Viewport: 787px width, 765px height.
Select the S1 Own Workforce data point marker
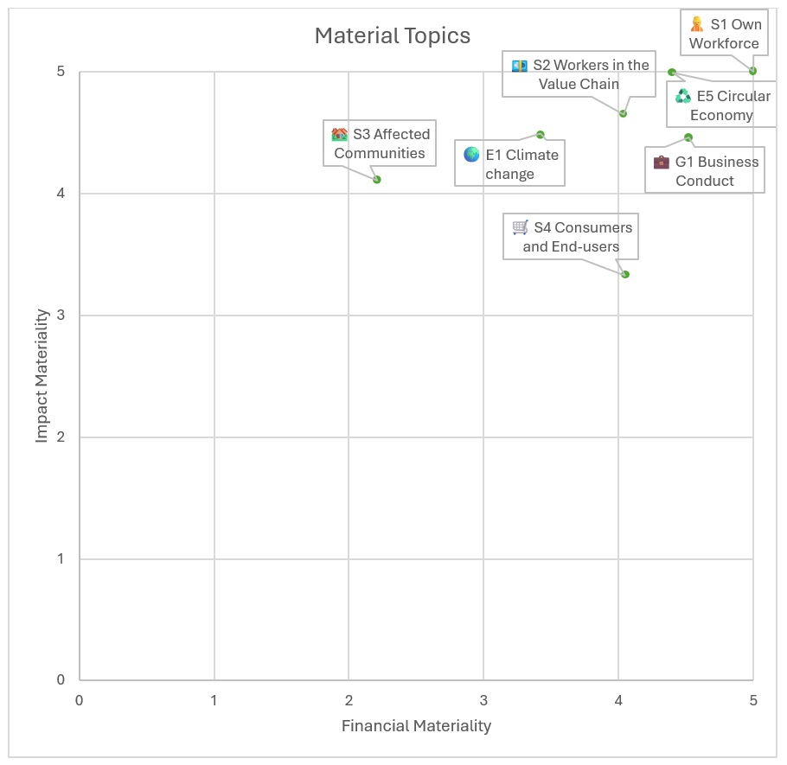(752, 71)
